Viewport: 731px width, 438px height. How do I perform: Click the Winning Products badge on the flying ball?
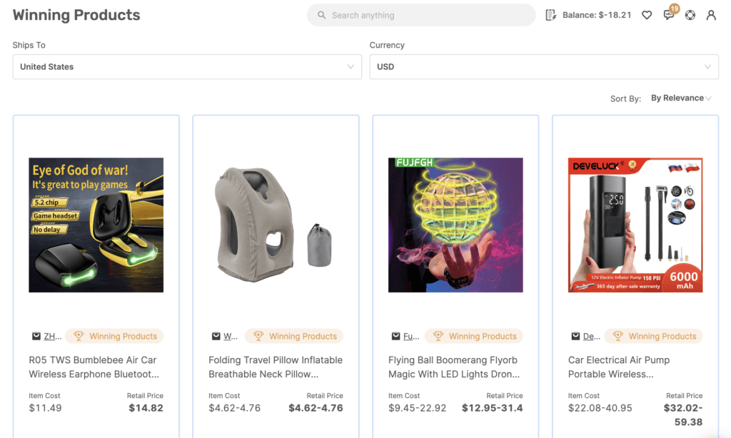474,336
